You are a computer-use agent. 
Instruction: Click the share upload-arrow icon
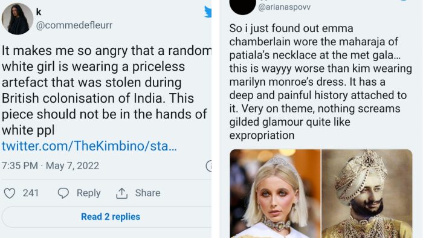[121, 193]
